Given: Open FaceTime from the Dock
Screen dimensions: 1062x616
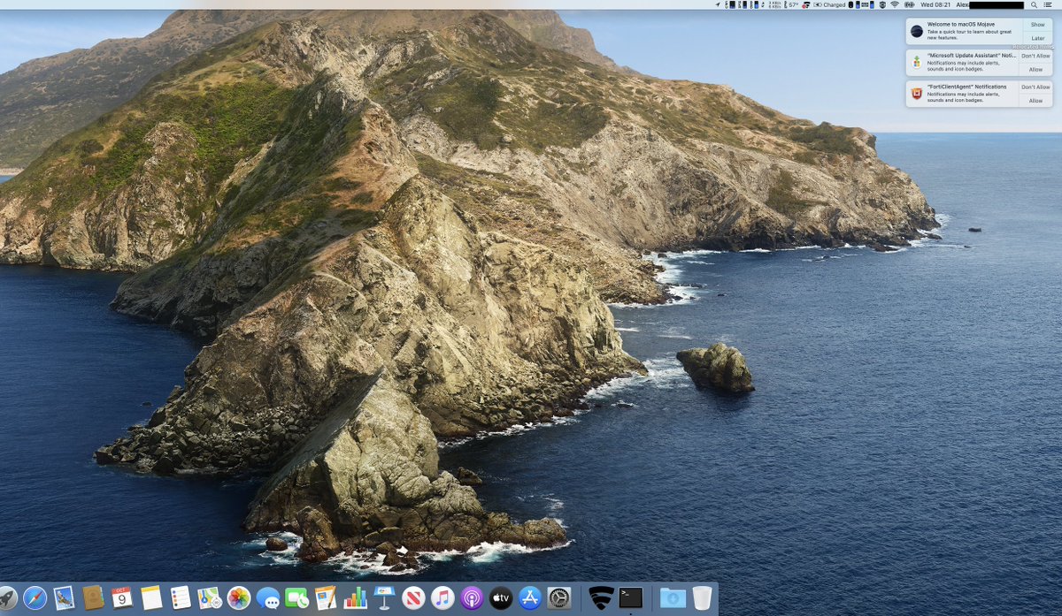Looking at the screenshot, I should (297, 598).
